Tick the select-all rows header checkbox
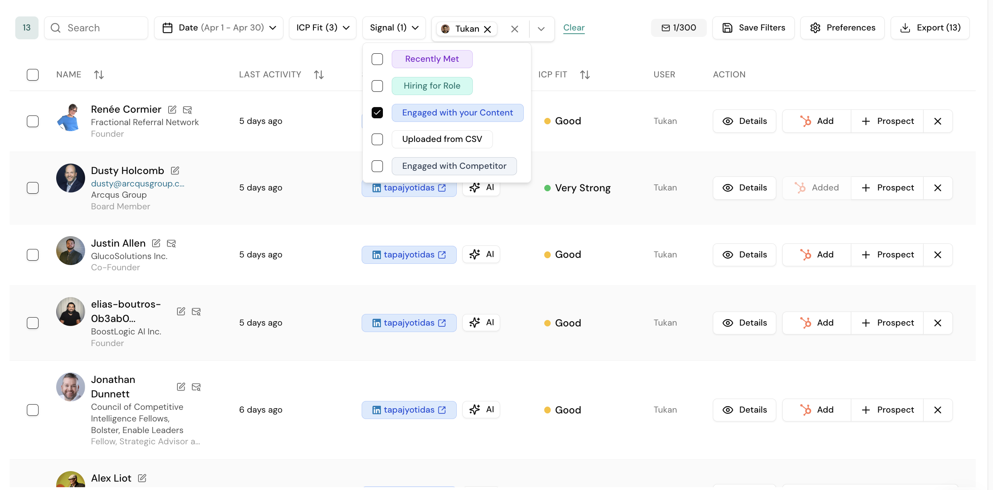The width and height of the screenshot is (993, 490). (33, 75)
